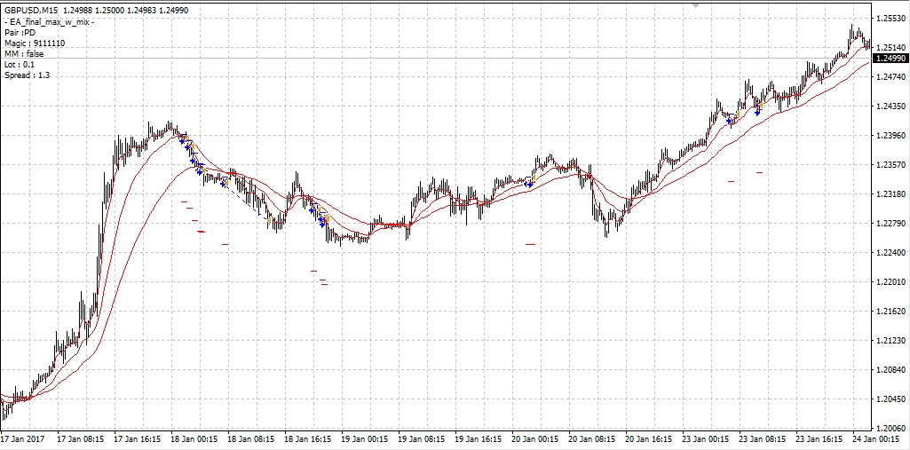Click the 1.22400 price scale value
This screenshot has height=450, width=910.
(889, 253)
